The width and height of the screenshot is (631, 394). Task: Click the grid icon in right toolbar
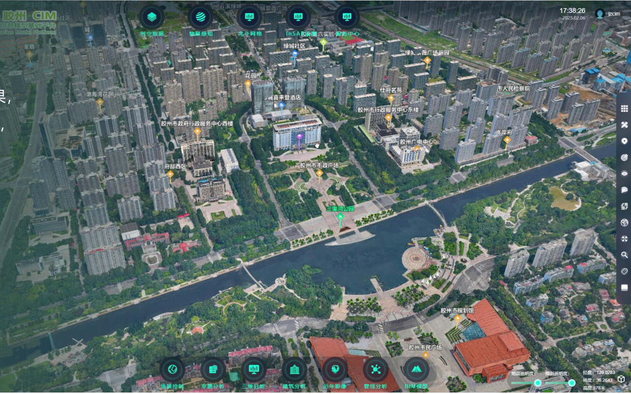(x=624, y=109)
